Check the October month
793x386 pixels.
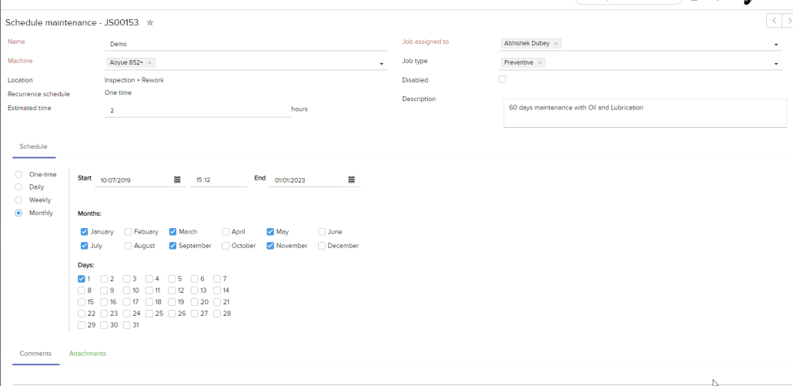point(226,246)
